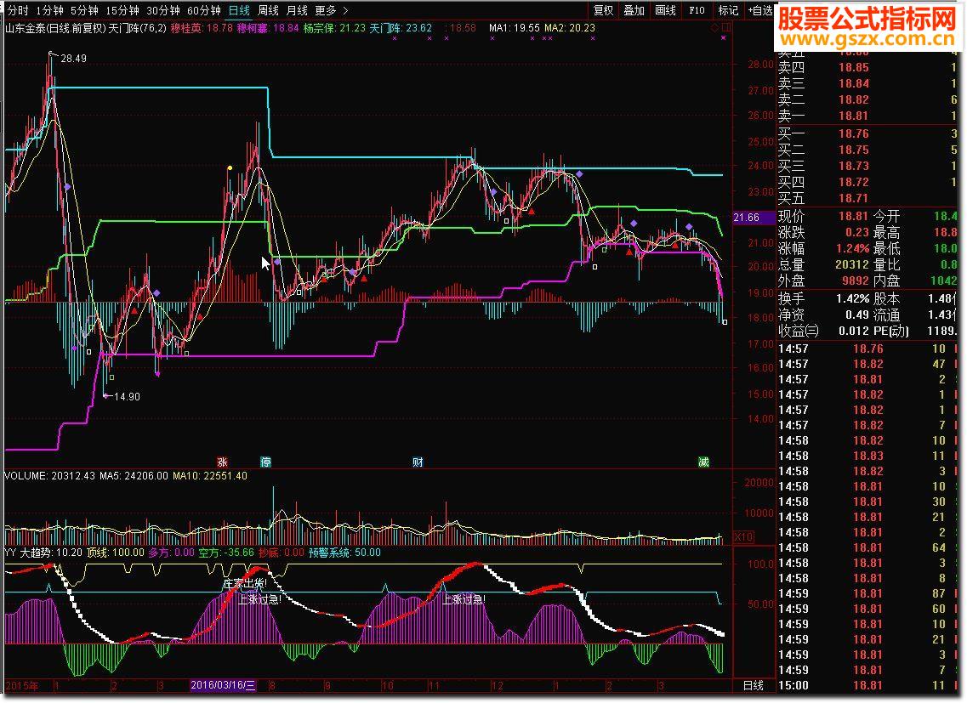The image size is (967, 703).
Task: Click the 卖一 18.81 order row
Action: [867, 116]
